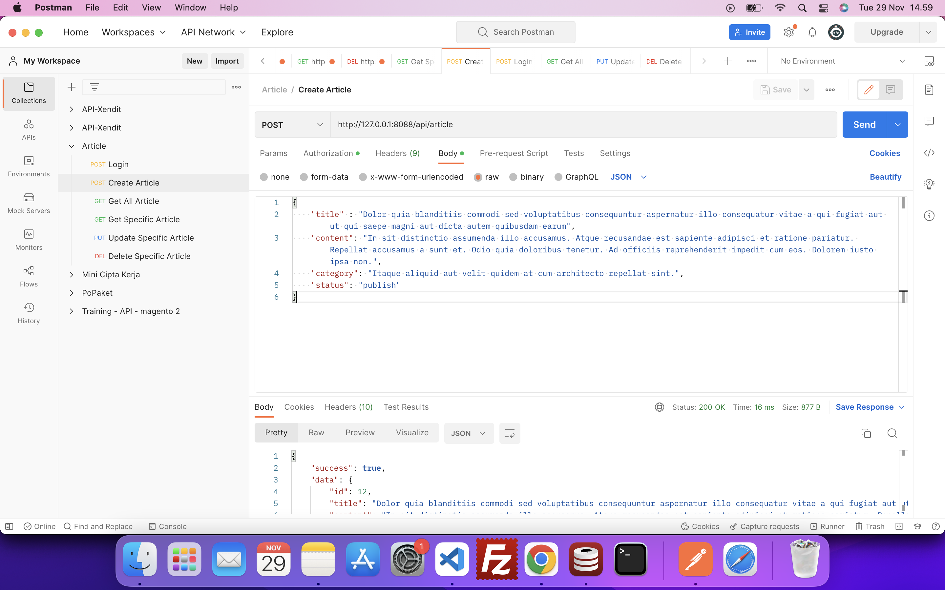This screenshot has width=945, height=590.
Task: Open the Environments sidebar panel
Action: 29,167
